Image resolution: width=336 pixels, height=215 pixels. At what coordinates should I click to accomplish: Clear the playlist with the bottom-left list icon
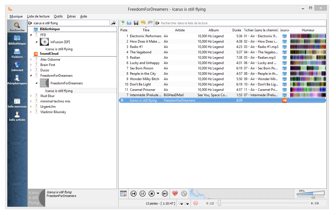click(x=123, y=194)
